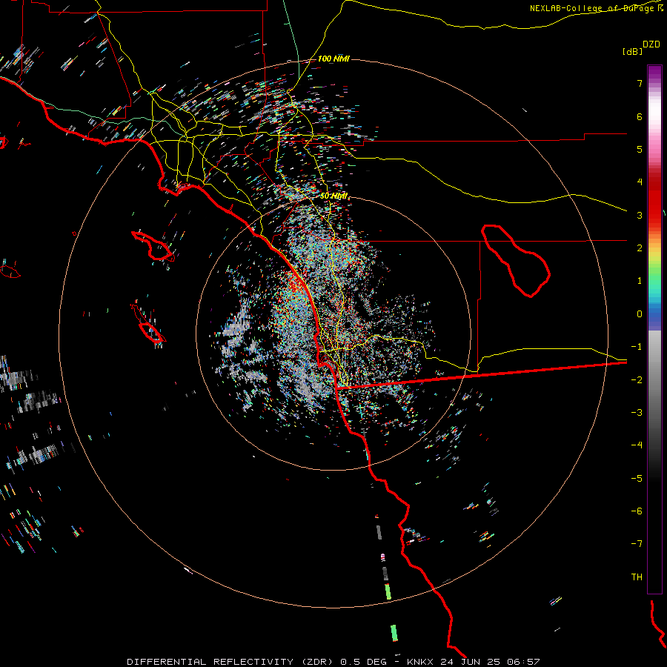This screenshot has height=667, width=667.
Task: Select the 6 value on the scale
Action: click(640, 116)
